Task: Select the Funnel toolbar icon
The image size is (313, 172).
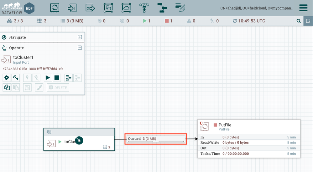Action: pos(144,8)
